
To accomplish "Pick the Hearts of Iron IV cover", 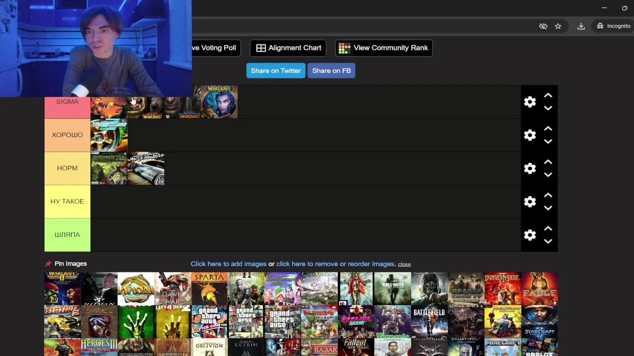I will point(466,289).
